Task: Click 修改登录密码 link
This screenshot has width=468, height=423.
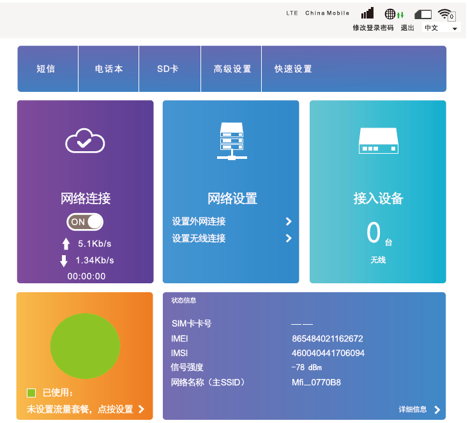Action: [373, 27]
